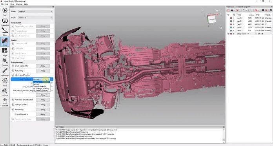Image resolution: width=273 pixels, height=146 pixels.
Task: Toggle visibility eye for Sharp fusion scan
Action: point(228,34)
